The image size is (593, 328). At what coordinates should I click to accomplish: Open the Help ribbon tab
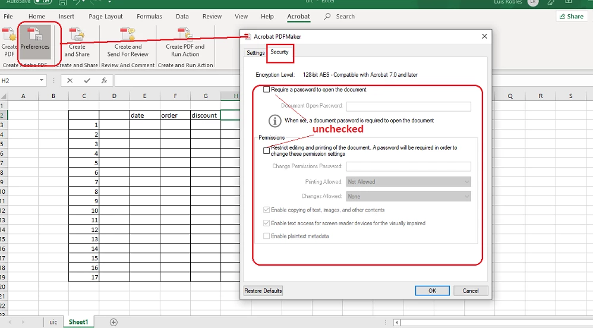267,16
